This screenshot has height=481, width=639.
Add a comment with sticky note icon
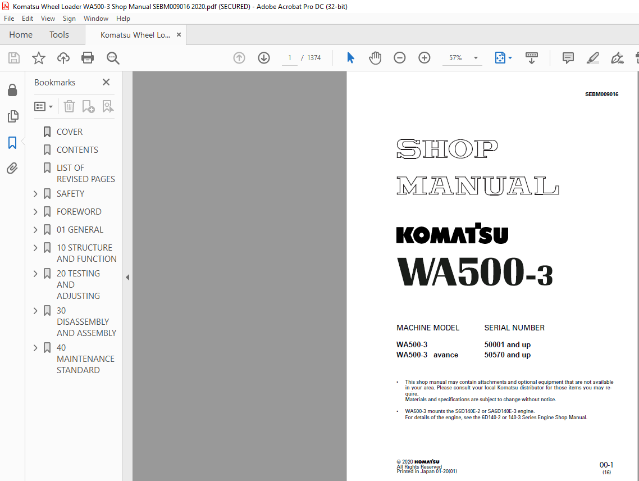point(568,58)
